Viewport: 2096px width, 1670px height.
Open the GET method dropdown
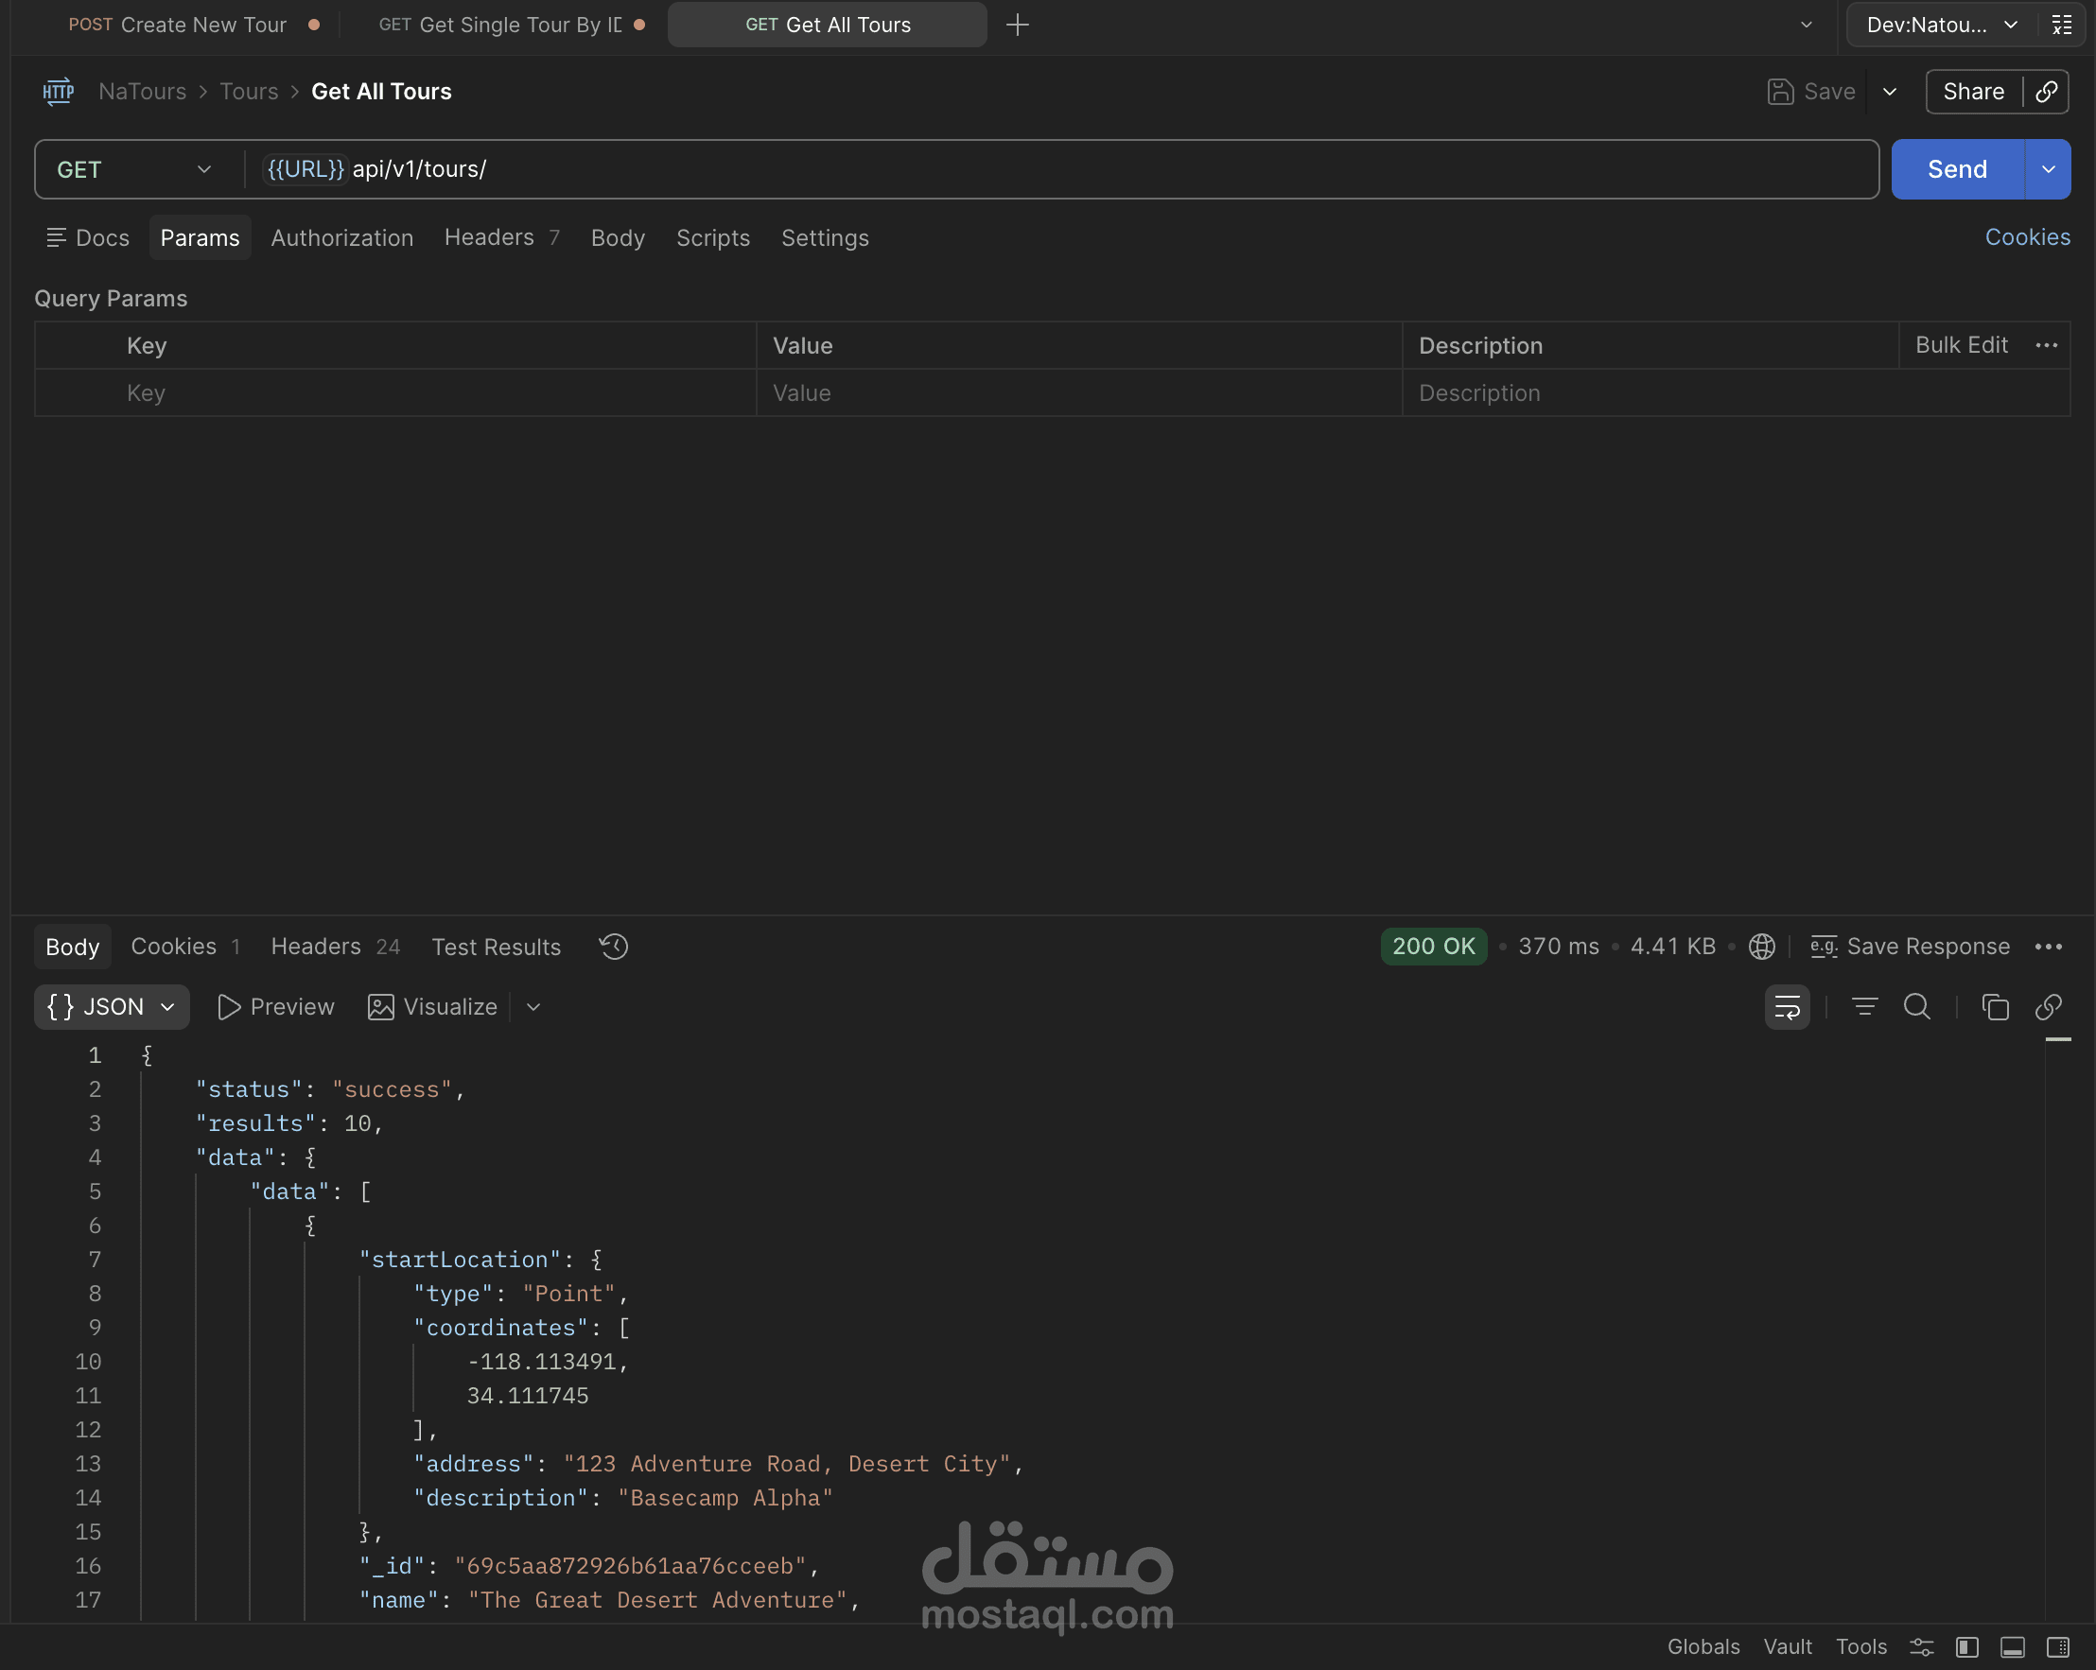[x=134, y=169]
